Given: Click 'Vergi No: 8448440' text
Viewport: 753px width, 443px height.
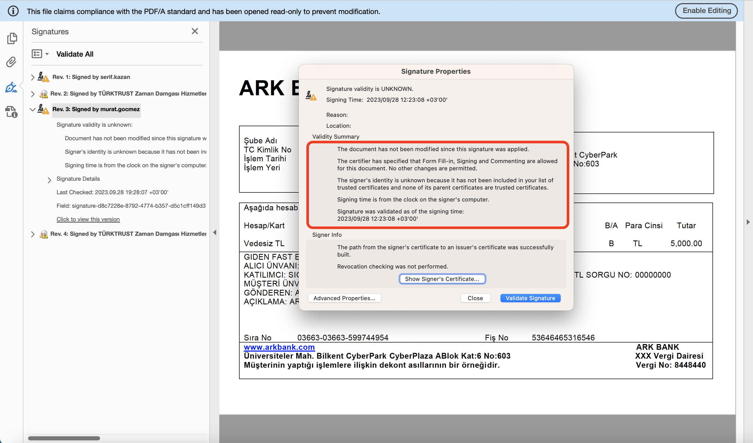Looking at the screenshot, I should 671,365.
